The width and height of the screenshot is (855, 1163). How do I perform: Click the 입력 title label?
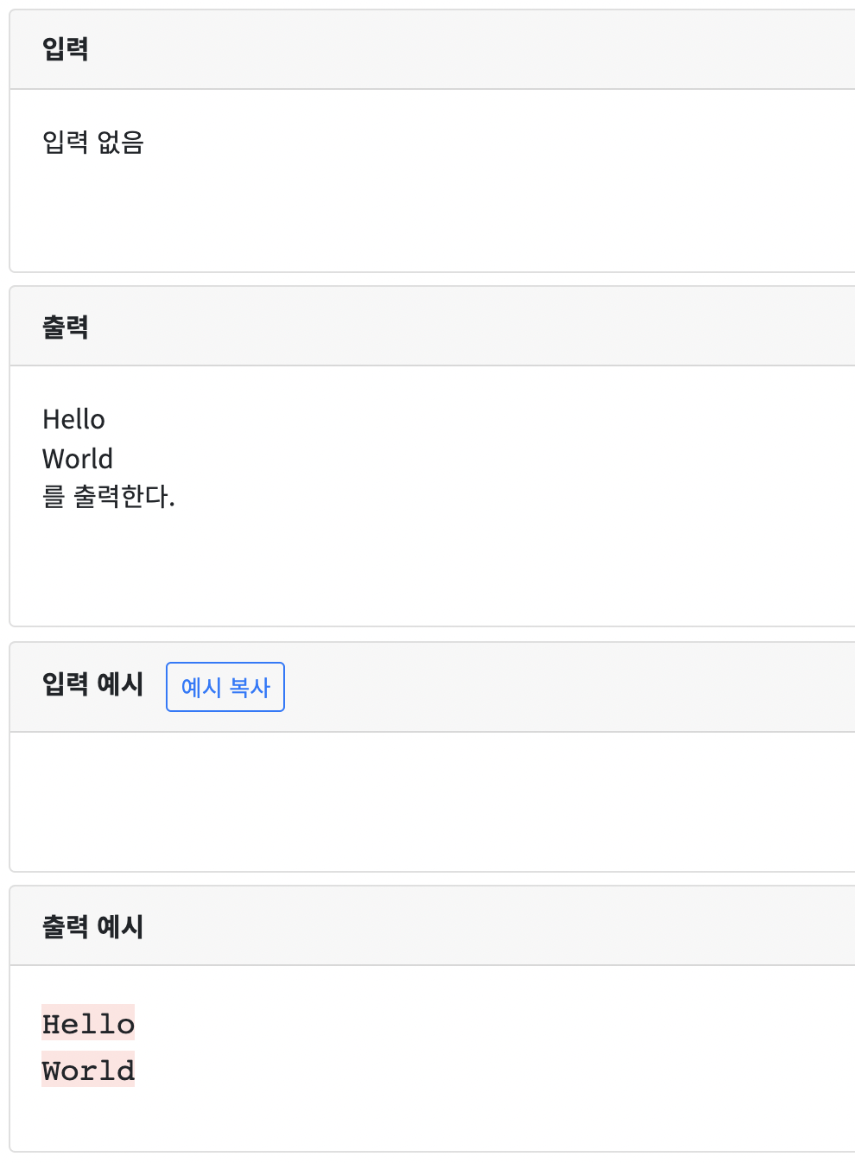tap(66, 48)
